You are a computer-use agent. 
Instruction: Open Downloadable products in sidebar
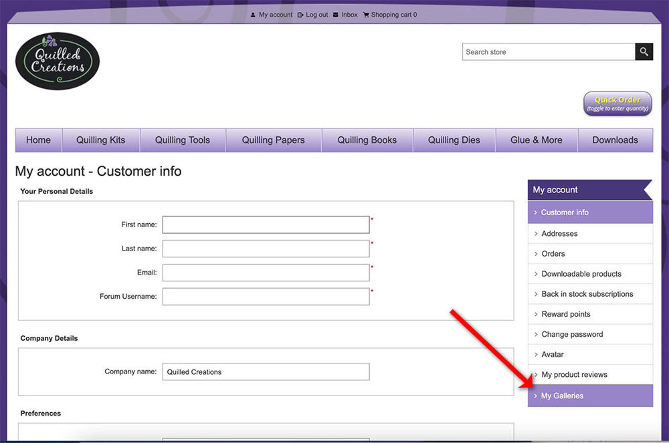pos(590,274)
